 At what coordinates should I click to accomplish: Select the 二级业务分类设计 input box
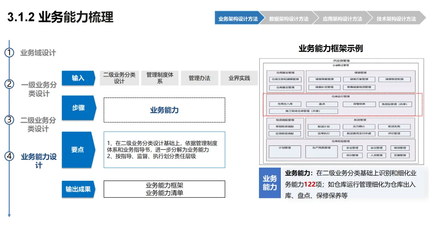pyautogui.click(x=119, y=78)
